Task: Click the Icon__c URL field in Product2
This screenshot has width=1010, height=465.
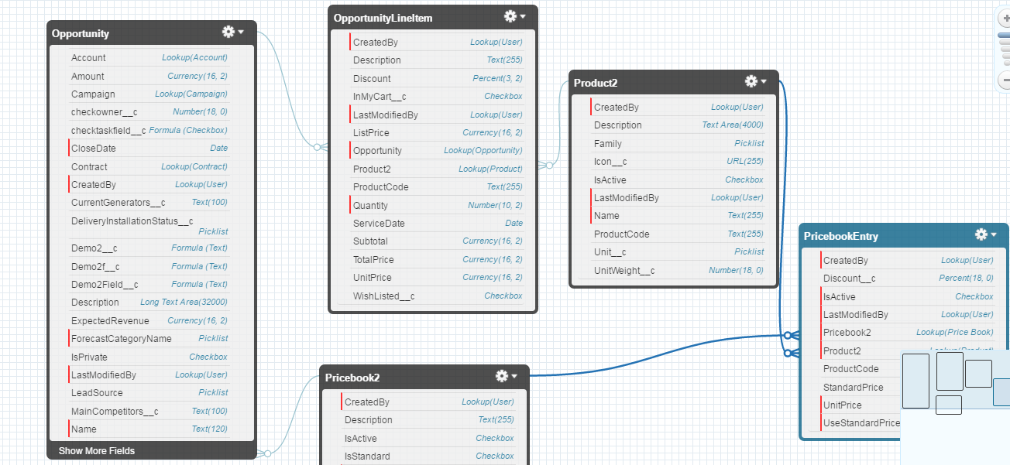Action: click(x=678, y=162)
